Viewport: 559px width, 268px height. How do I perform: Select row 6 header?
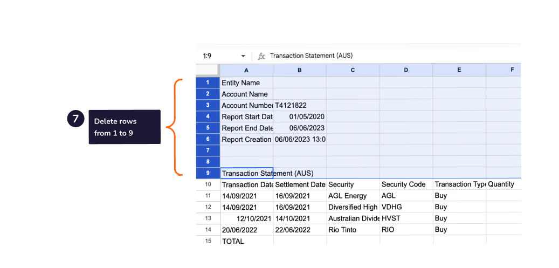tap(208, 139)
